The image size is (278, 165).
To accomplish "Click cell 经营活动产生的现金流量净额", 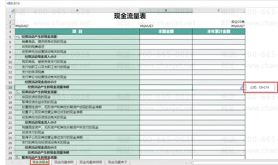I will tap(77, 87).
